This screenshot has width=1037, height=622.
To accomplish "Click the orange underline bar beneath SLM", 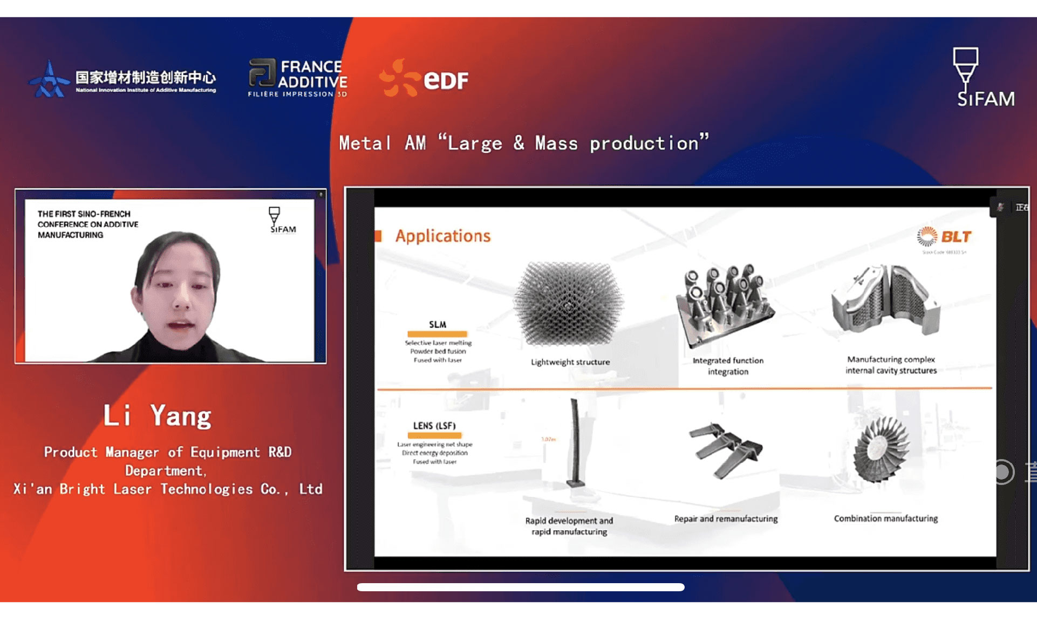I will click(x=437, y=334).
